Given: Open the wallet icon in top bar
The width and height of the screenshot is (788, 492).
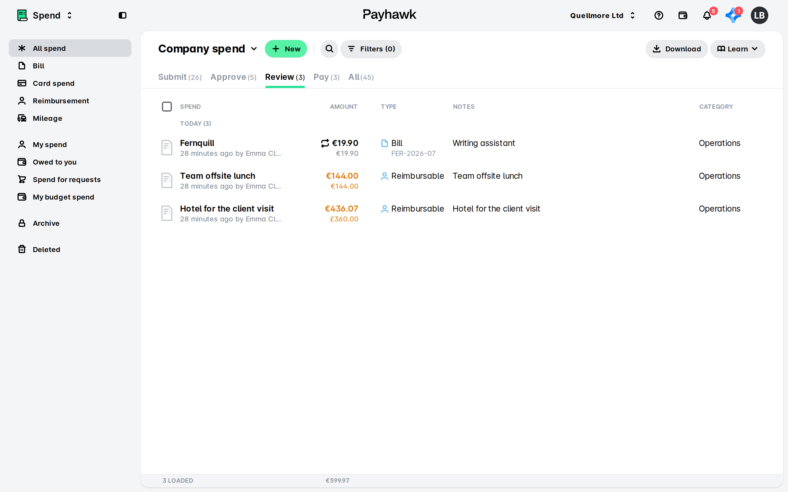Looking at the screenshot, I should [683, 15].
